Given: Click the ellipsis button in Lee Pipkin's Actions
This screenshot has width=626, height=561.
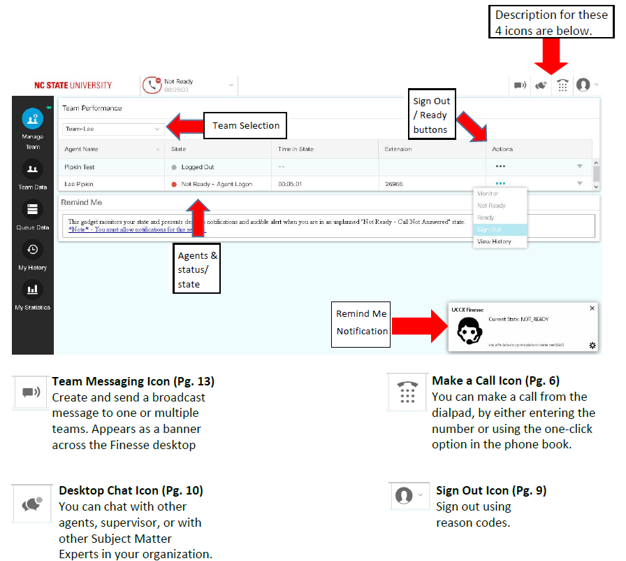Looking at the screenshot, I should pyautogui.click(x=500, y=183).
